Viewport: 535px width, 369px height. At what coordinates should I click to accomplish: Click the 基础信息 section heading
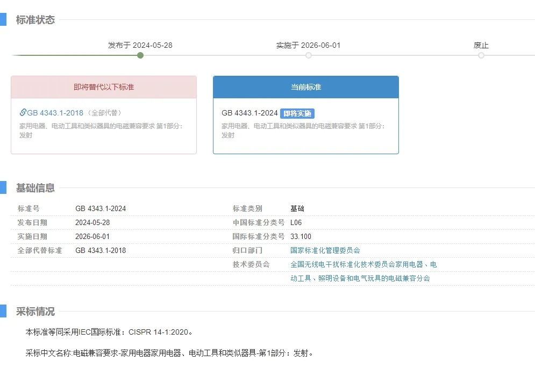click(35, 188)
